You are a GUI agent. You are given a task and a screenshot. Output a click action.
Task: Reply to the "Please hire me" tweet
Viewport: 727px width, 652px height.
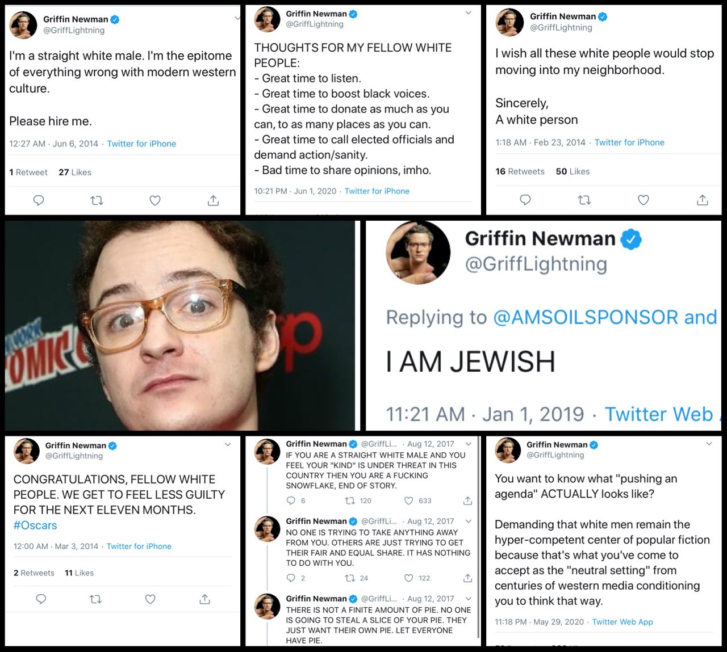coord(39,200)
